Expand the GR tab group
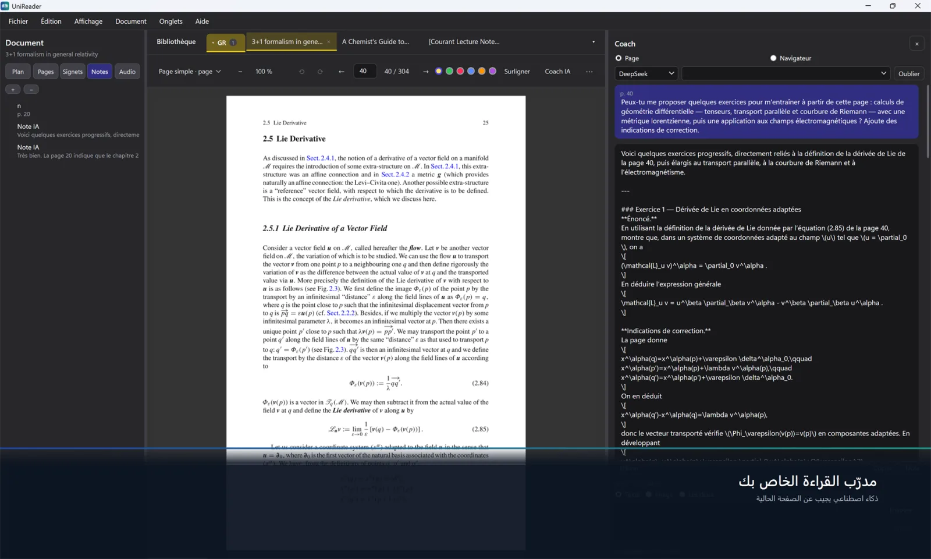The height and width of the screenshot is (559, 931). click(225, 43)
